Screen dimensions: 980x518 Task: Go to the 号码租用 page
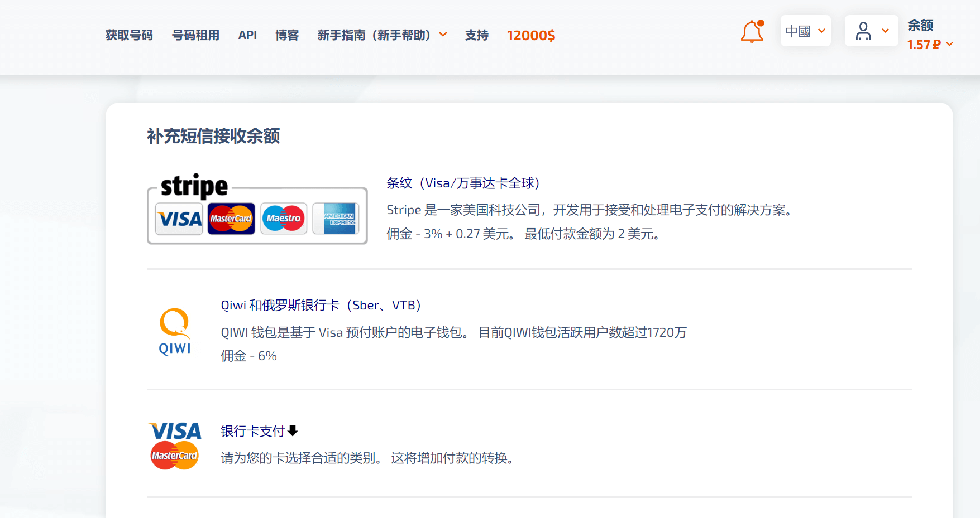click(x=195, y=35)
